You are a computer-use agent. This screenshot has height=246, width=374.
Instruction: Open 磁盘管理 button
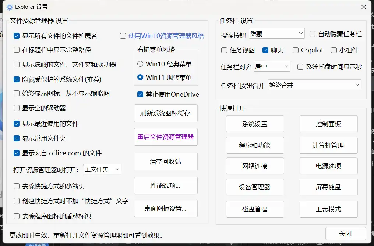pos(255,209)
